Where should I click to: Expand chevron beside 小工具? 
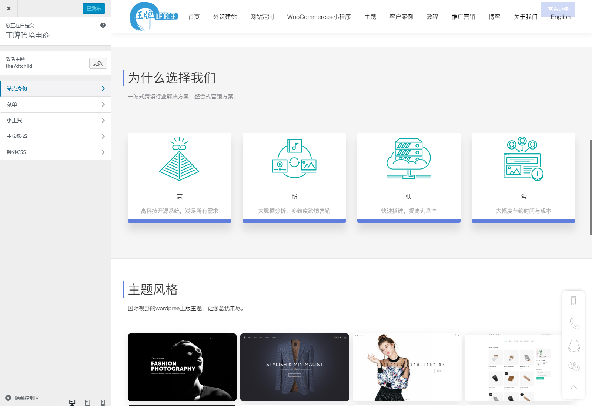pyautogui.click(x=103, y=120)
